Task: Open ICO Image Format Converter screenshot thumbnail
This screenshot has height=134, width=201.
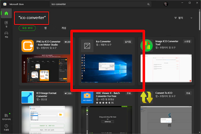Action: pos(47,120)
